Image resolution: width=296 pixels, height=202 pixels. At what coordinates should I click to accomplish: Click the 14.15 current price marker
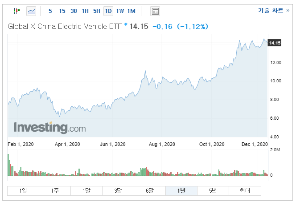pos(275,43)
